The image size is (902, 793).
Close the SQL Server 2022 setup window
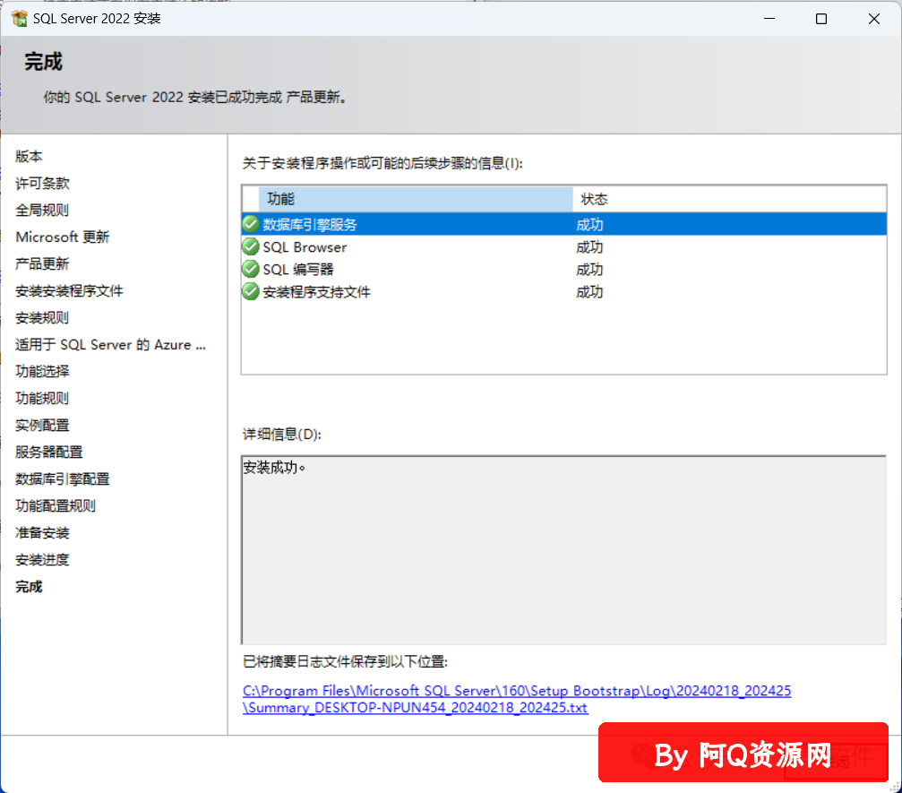[874, 19]
